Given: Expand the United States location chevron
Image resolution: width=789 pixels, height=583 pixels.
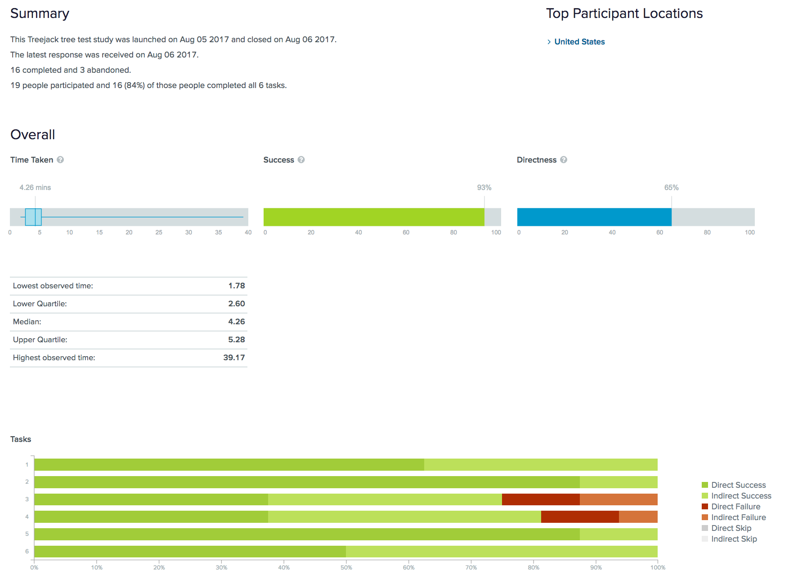Looking at the screenshot, I should (x=549, y=42).
